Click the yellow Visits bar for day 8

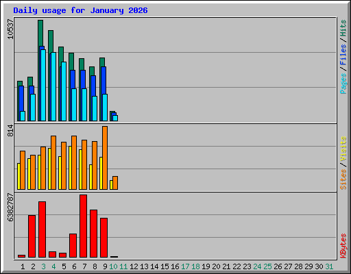pos(90,177)
